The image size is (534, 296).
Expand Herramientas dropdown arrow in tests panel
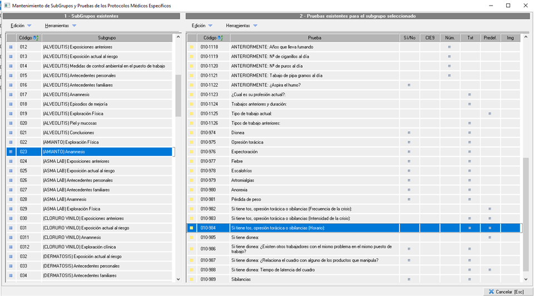pos(255,26)
